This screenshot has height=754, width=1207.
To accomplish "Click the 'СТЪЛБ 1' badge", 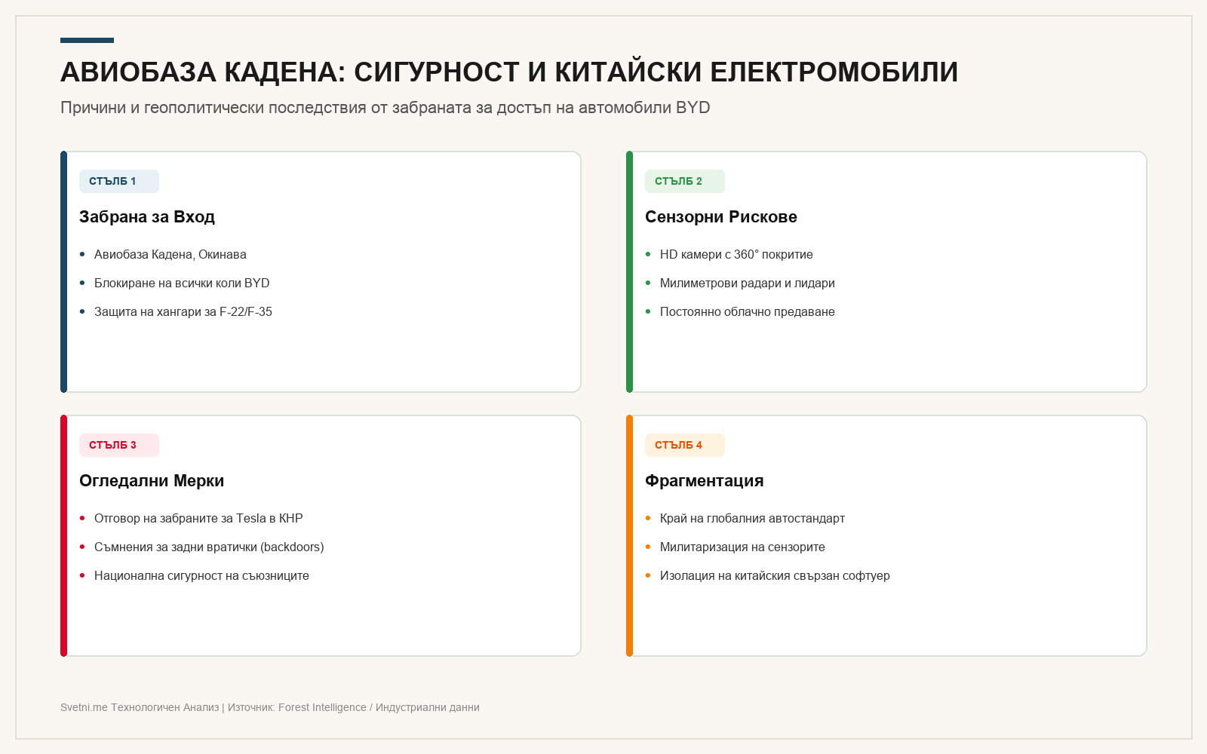I will 119,181.
